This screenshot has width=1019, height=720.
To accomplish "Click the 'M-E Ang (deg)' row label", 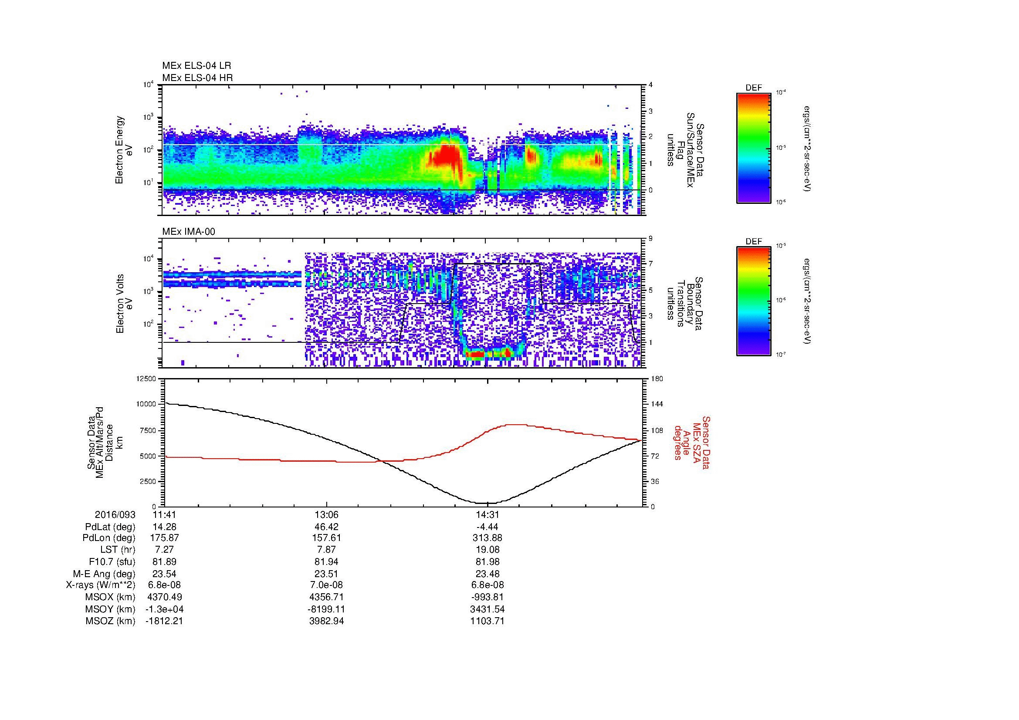I will click(x=104, y=574).
